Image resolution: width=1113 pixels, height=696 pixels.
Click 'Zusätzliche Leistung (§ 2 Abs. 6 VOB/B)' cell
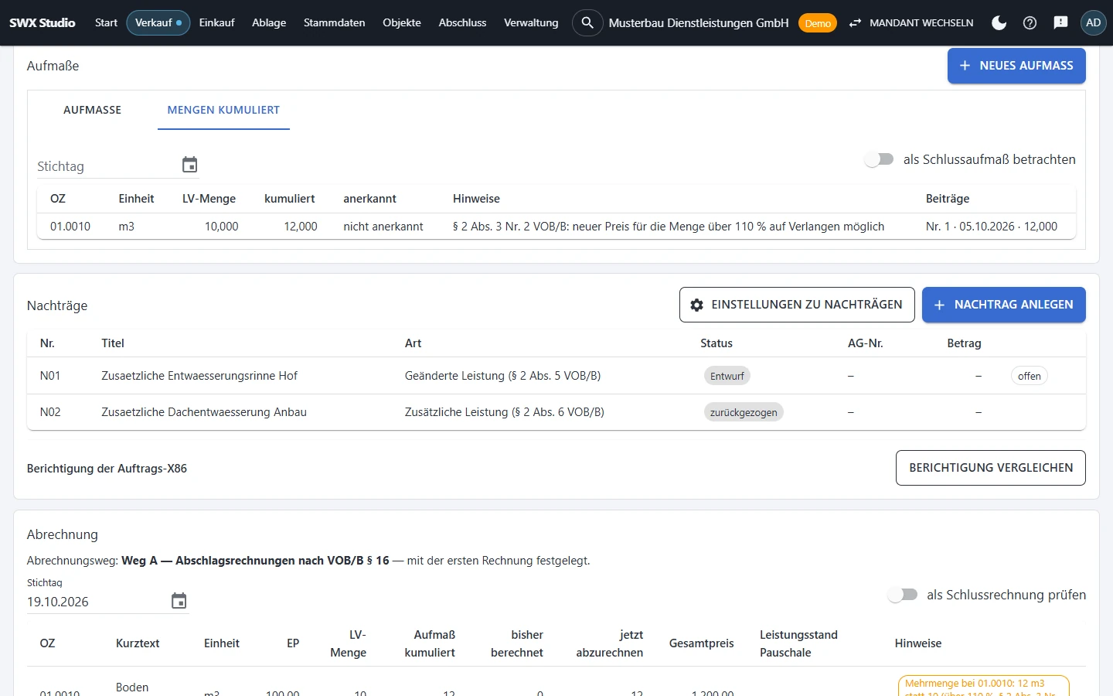(x=505, y=412)
